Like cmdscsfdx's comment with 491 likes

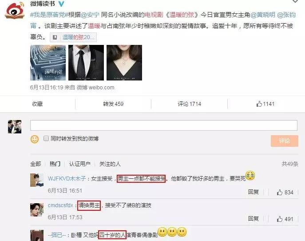pos(285,219)
